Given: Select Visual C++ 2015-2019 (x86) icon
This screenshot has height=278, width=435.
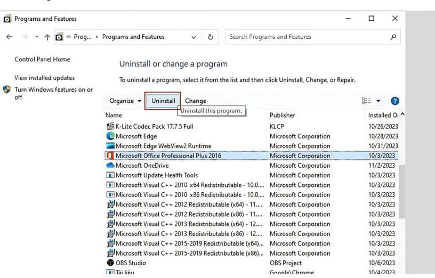Looking at the screenshot, I should pyautogui.click(x=110, y=253).
